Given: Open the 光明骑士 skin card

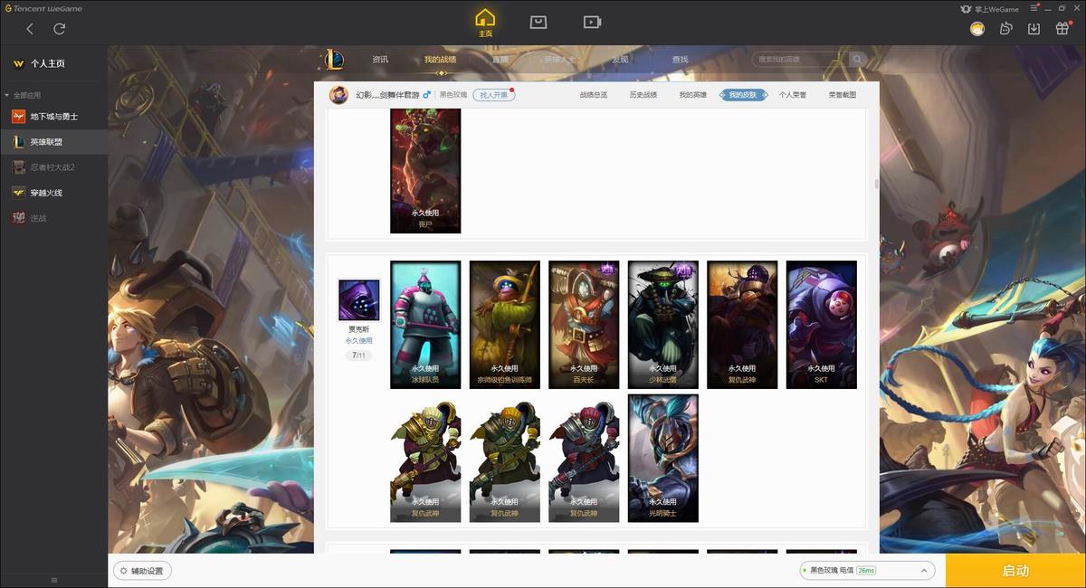Looking at the screenshot, I should (663, 458).
